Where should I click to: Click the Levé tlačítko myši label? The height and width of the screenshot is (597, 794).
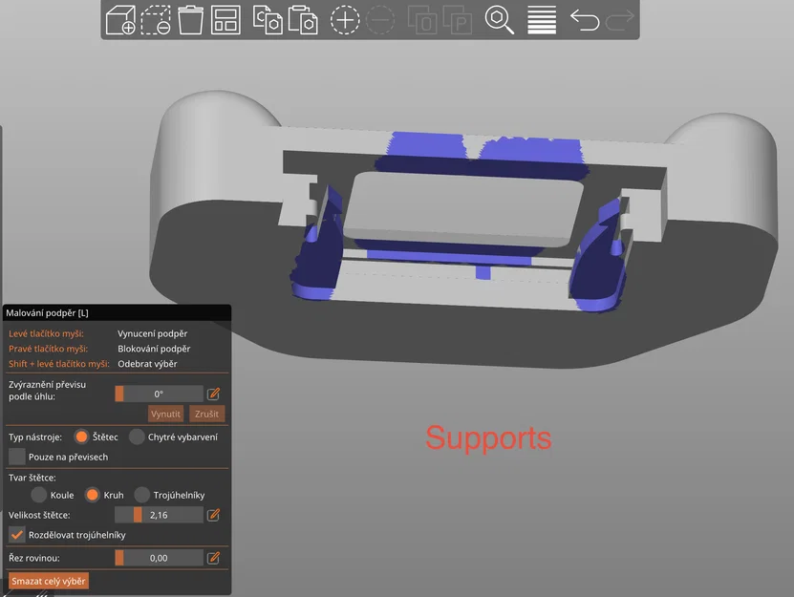pos(46,333)
